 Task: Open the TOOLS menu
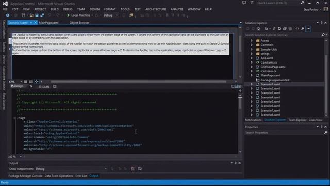click(x=125, y=9)
